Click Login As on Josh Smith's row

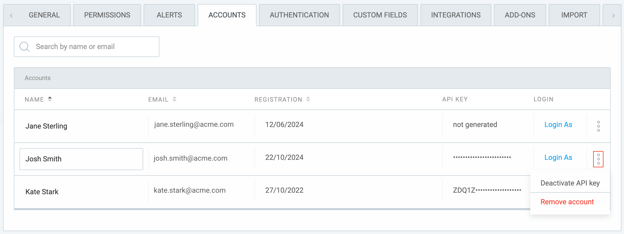pos(558,157)
